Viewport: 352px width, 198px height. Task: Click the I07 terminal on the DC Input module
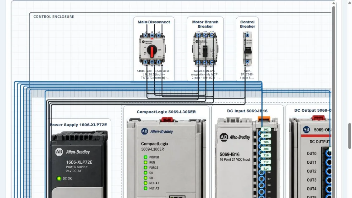[x=261, y=179]
